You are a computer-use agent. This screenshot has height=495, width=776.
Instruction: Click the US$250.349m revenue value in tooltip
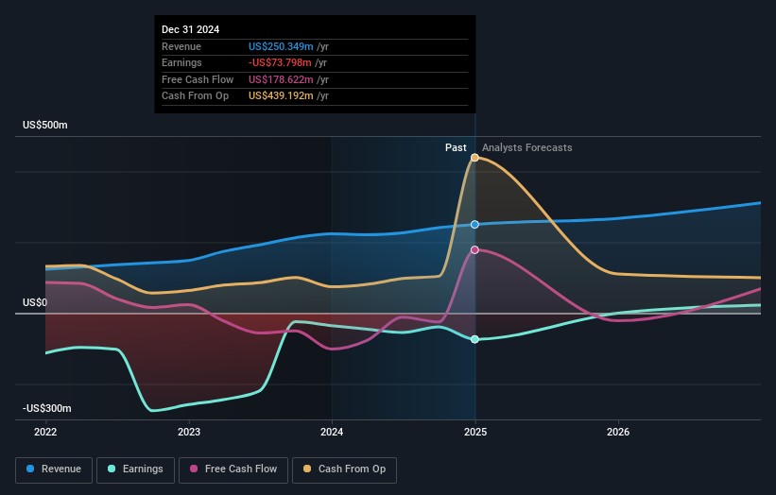[283, 46]
